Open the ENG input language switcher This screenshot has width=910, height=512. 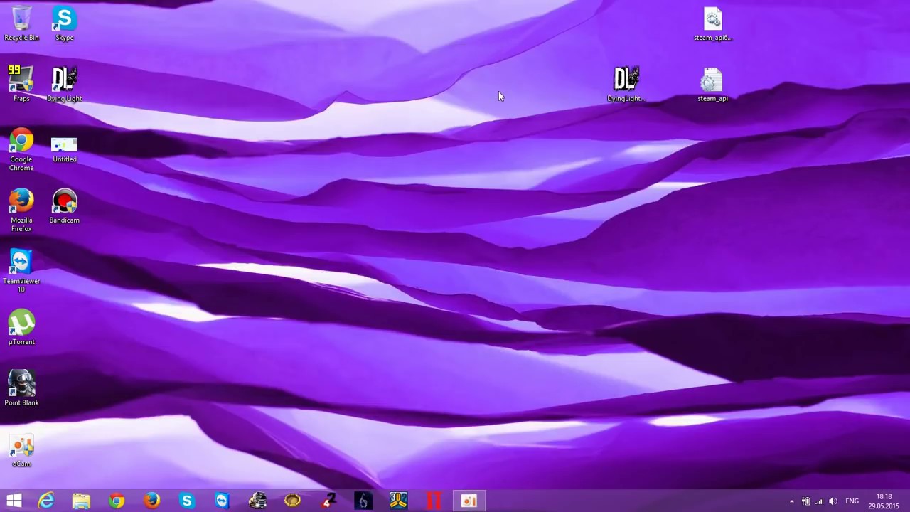[x=852, y=501]
